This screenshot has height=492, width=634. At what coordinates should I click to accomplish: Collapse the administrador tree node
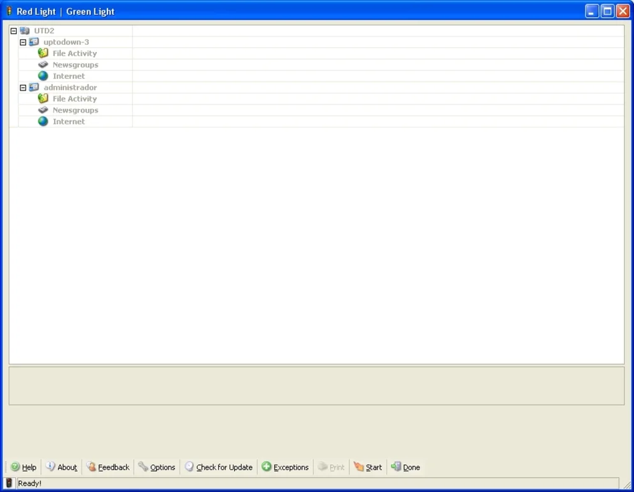[x=23, y=88]
